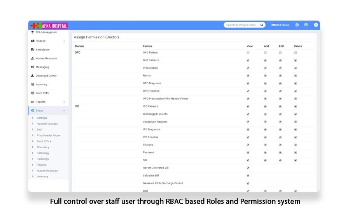Viewport: 350px width, 222px height.
Task: Click the Ambulance icon in sidebar
Action: click(x=33, y=50)
